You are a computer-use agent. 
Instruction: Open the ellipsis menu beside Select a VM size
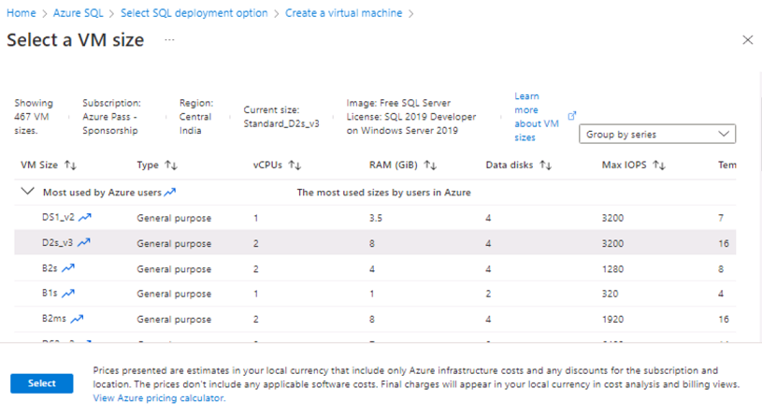tap(169, 40)
